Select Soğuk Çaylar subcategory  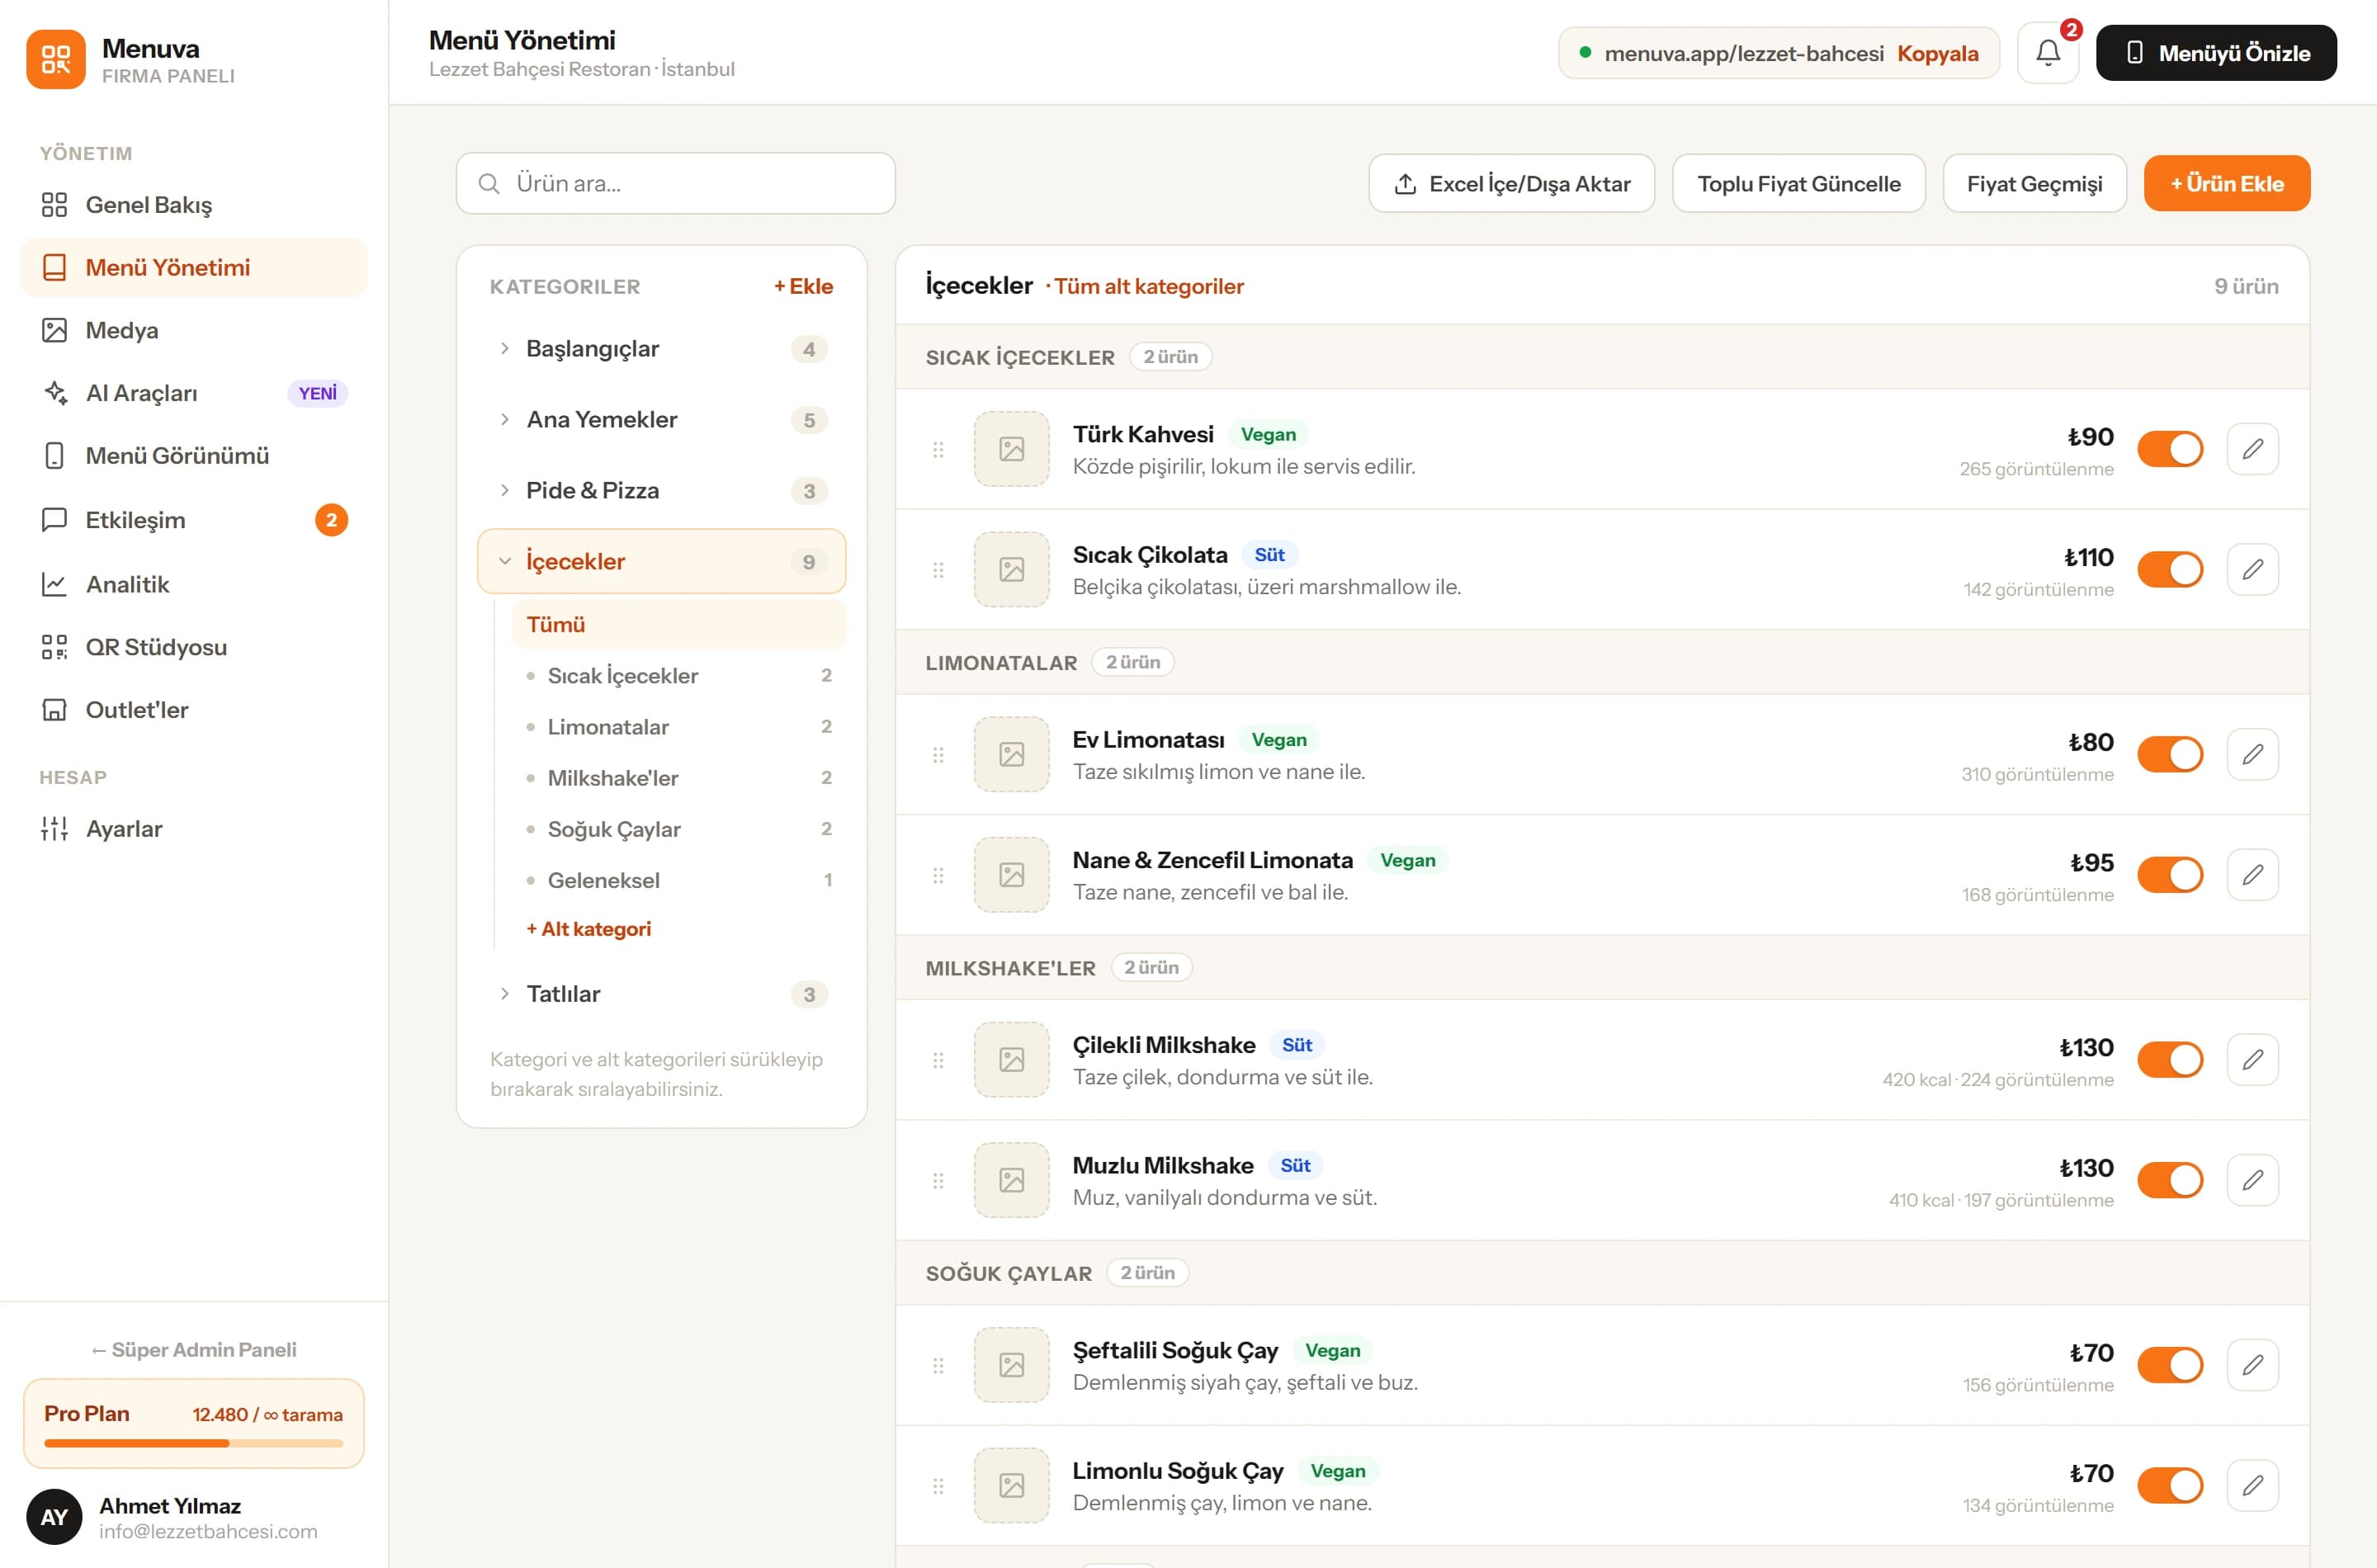678,829
